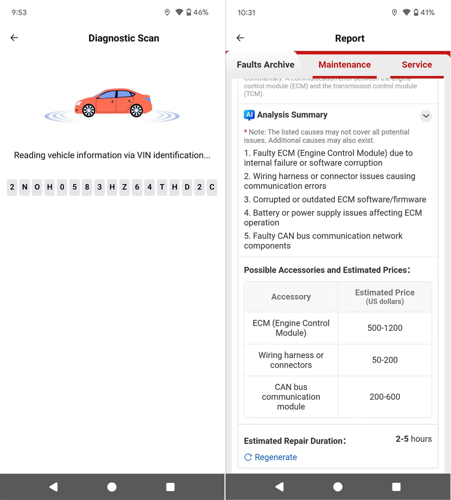The height and width of the screenshot is (500, 451).
Task: Click the back arrow on the Report screen
Action: coord(240,38)
